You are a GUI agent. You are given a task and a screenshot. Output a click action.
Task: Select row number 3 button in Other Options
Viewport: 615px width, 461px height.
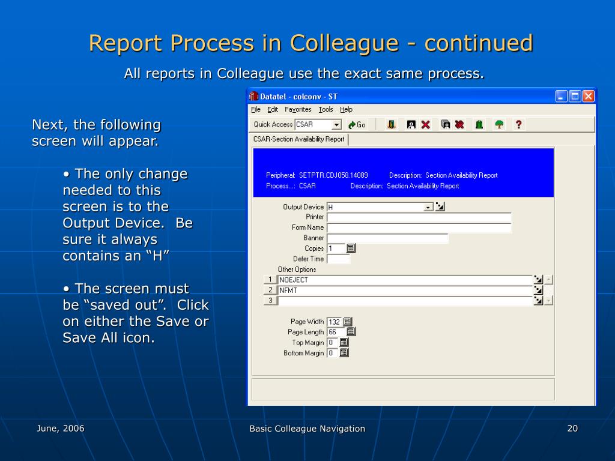tap(270, 301)
